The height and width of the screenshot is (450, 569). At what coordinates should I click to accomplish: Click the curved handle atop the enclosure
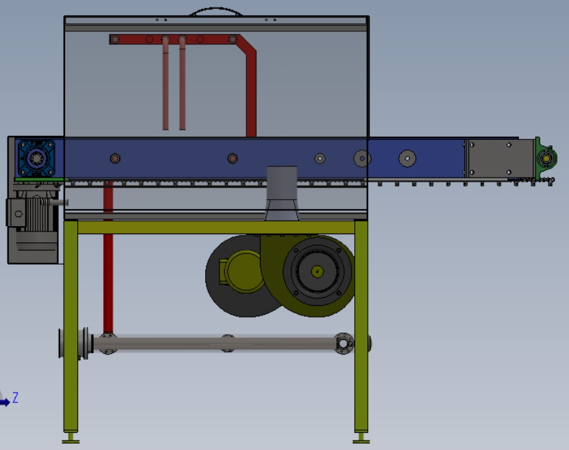216,12
